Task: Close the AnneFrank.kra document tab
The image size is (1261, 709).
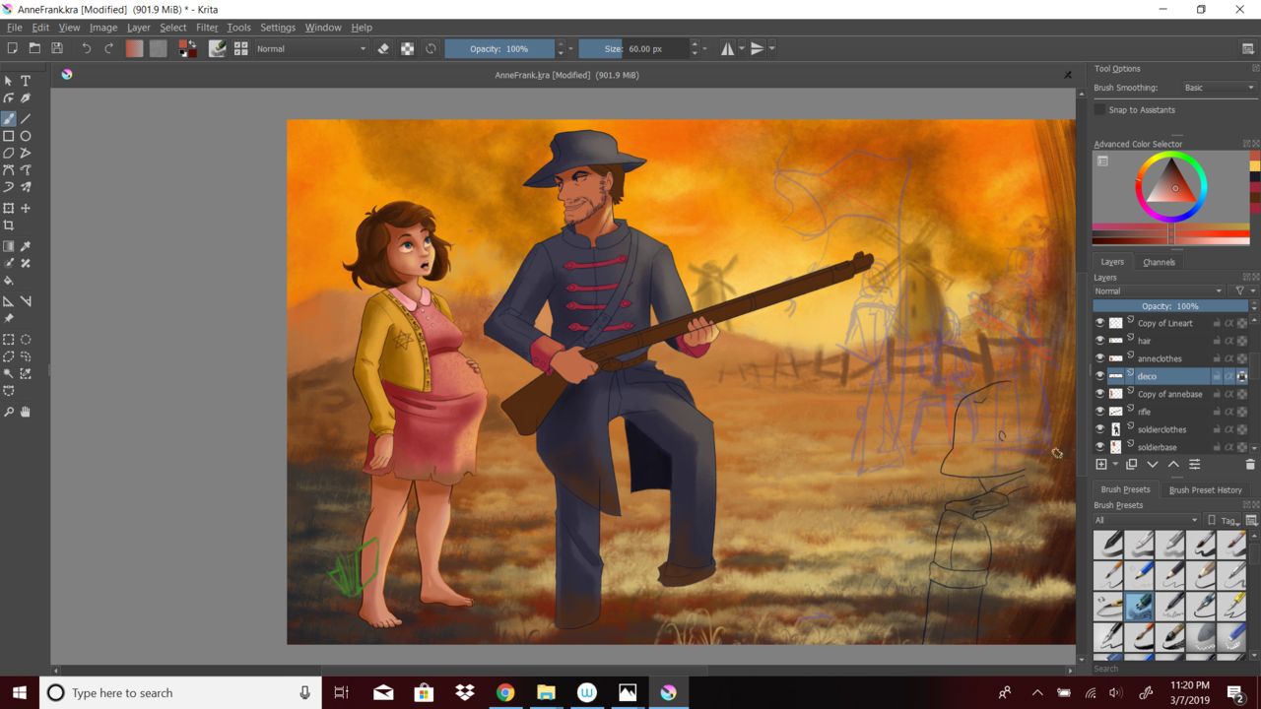Action: tap(1068, 75)
